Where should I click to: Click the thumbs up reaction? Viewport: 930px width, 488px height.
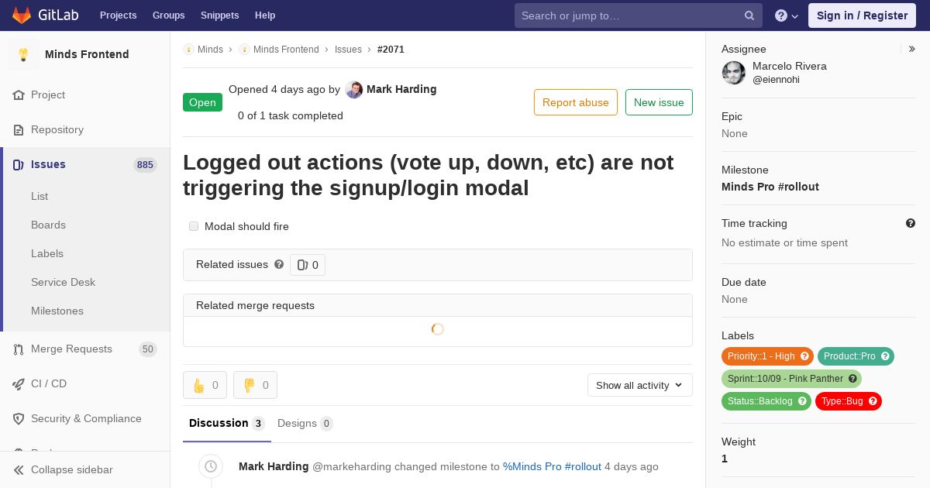(205, 385)
